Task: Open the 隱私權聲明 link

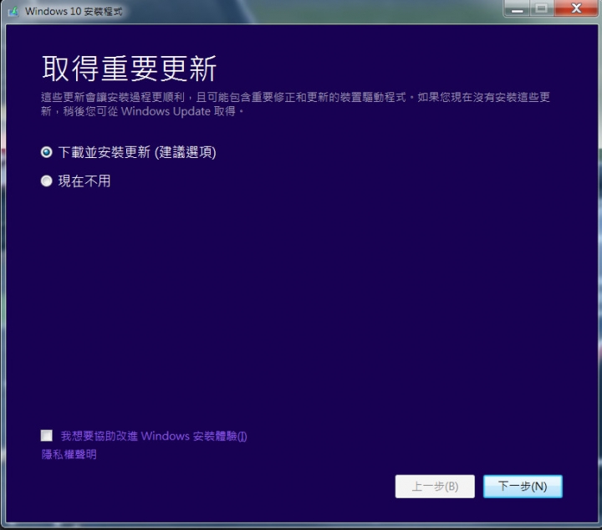Action: 69,455
